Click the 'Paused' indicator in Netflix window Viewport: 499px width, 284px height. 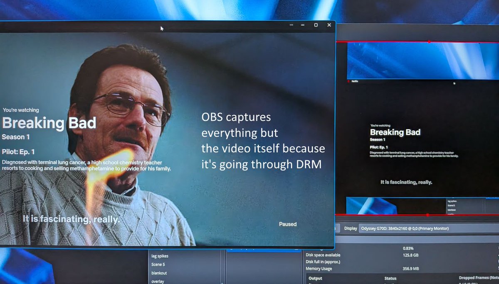pyautogui.click(x=288, y=224)
